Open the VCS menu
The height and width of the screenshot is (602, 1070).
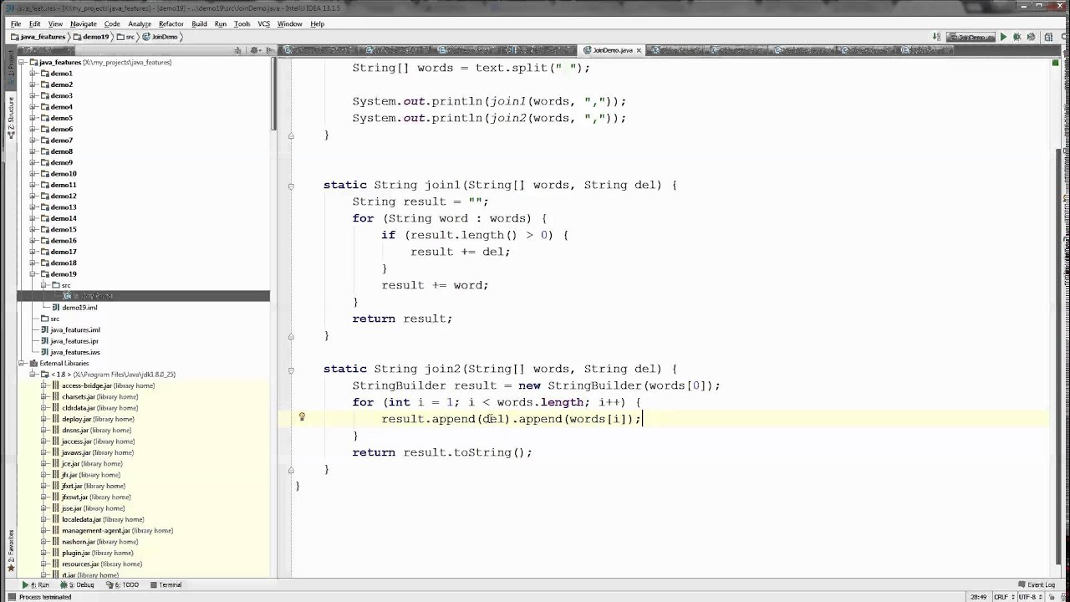[264, 23]
